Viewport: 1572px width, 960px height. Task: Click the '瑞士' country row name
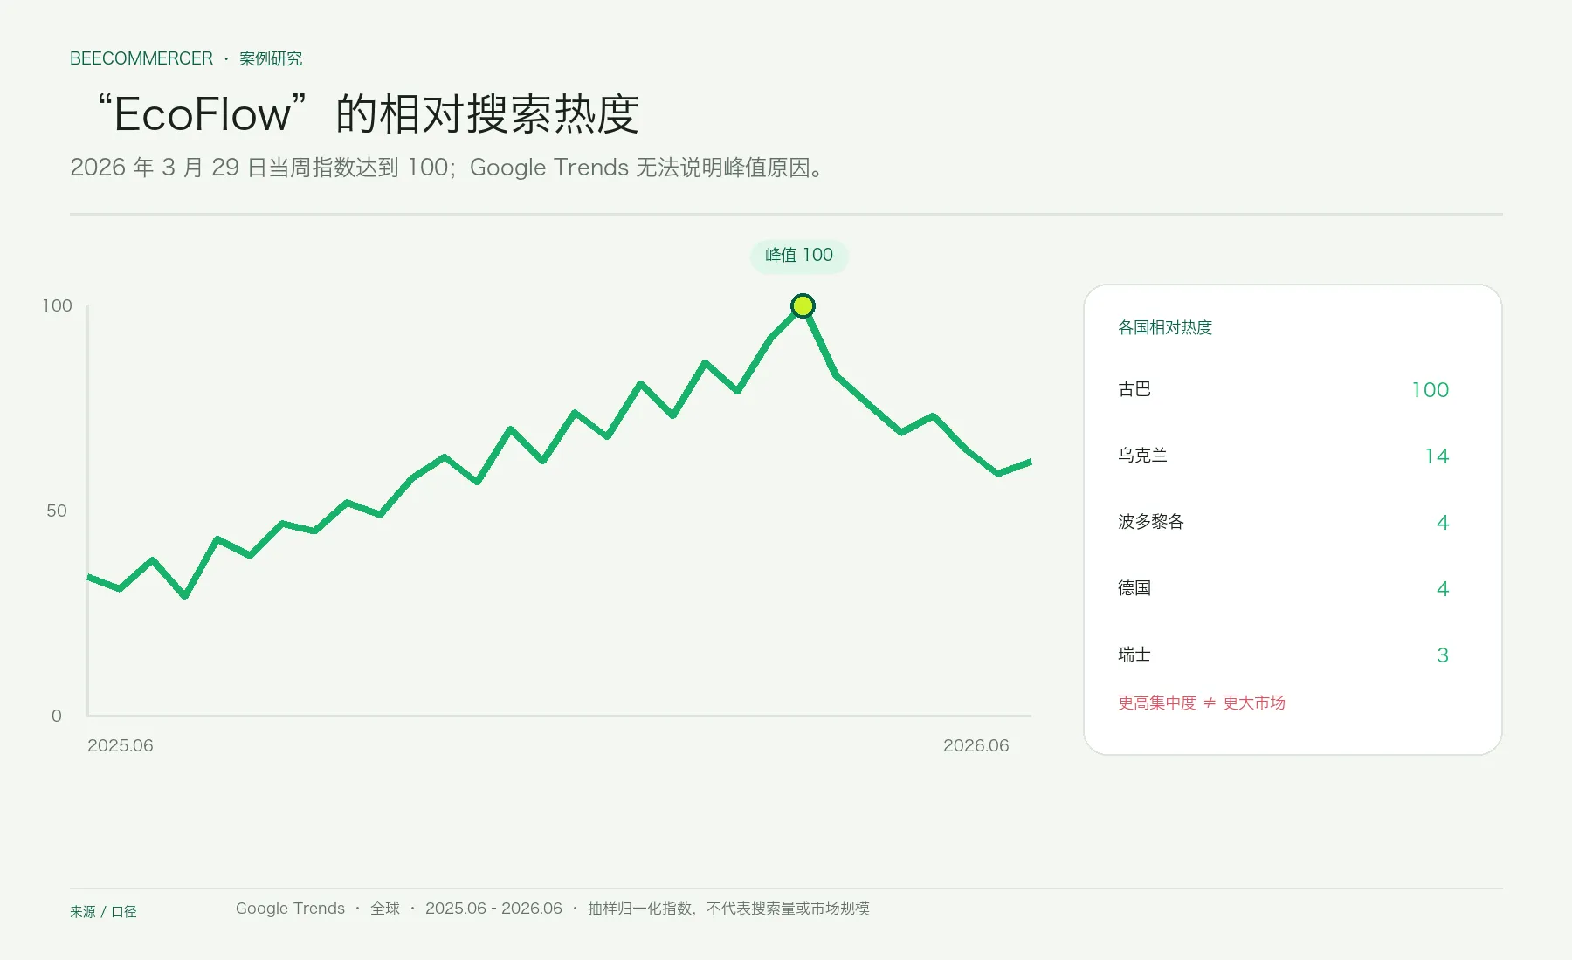point(1134,655)
